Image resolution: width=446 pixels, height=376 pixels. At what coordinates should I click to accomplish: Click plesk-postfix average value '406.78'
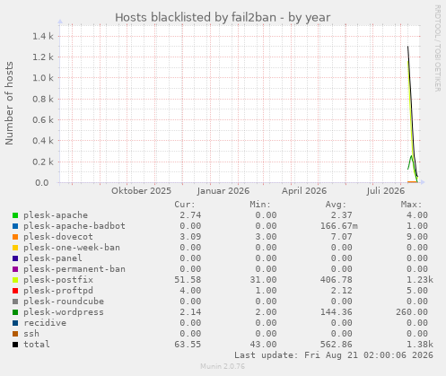tap(337, 280)
